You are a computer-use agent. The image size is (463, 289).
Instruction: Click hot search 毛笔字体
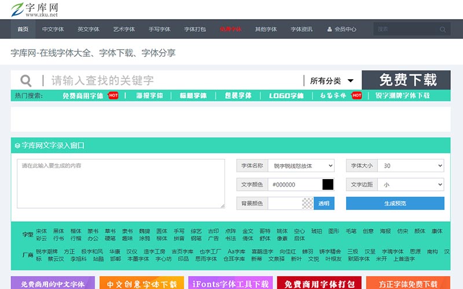[x=333, y=95]
